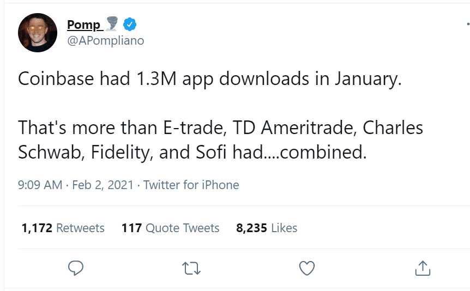470x291 pixels.
Task: Show the 8,235 Likes list
Action: point(267,228)
